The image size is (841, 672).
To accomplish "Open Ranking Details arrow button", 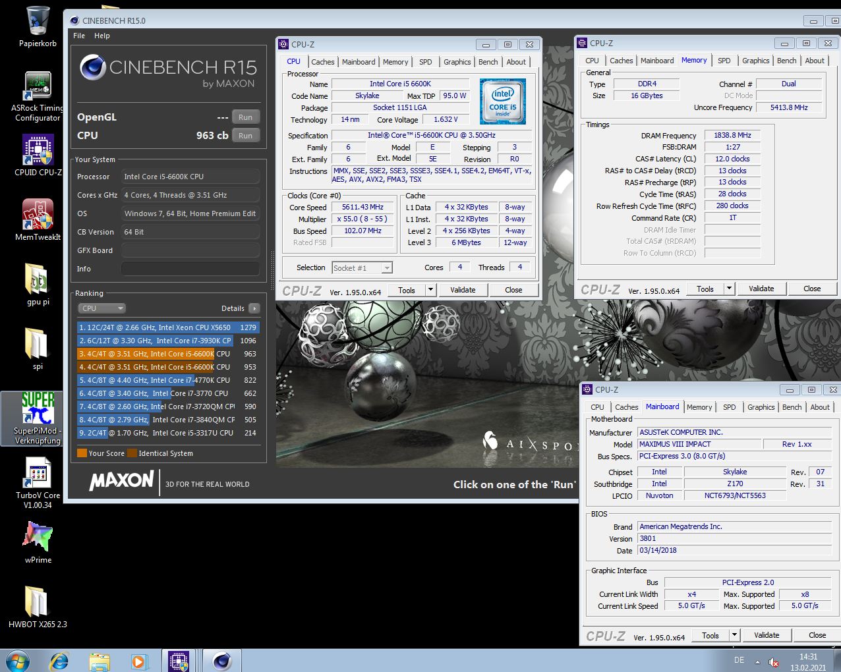I will click(x=254, y=308).
